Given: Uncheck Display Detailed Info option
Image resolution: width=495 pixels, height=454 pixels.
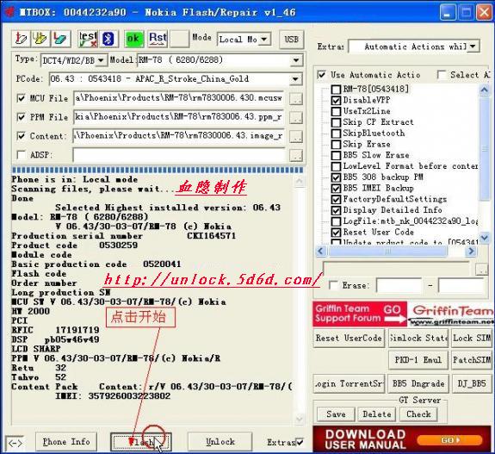Looking at the screenshot, I should click(336, 210).
